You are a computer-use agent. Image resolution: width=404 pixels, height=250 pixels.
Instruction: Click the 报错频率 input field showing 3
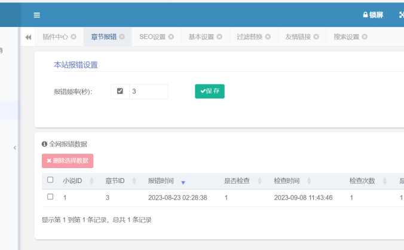[148, 92]
